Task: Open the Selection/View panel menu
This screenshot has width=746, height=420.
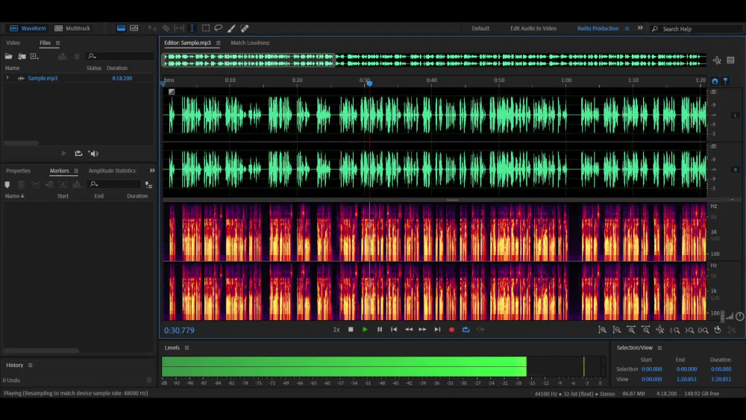Action: pos(659,348)
